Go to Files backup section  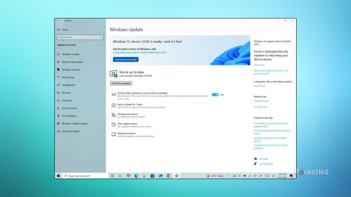[68, 77]
